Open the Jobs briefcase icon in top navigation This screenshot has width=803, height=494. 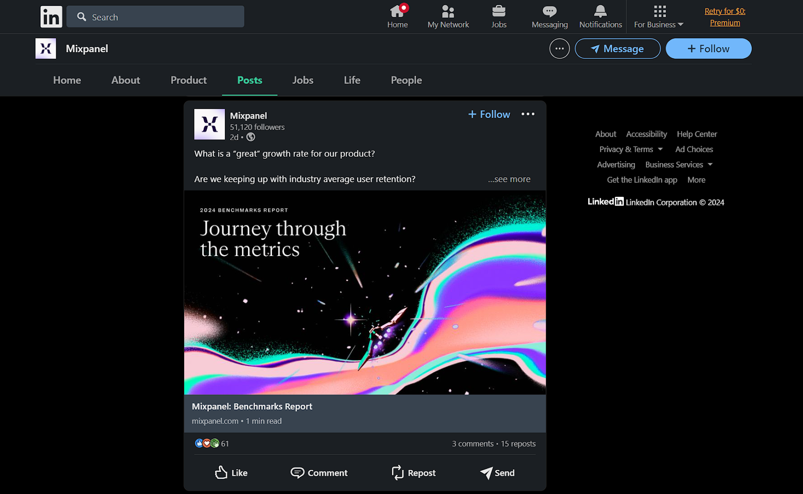[x=499, y=17]
